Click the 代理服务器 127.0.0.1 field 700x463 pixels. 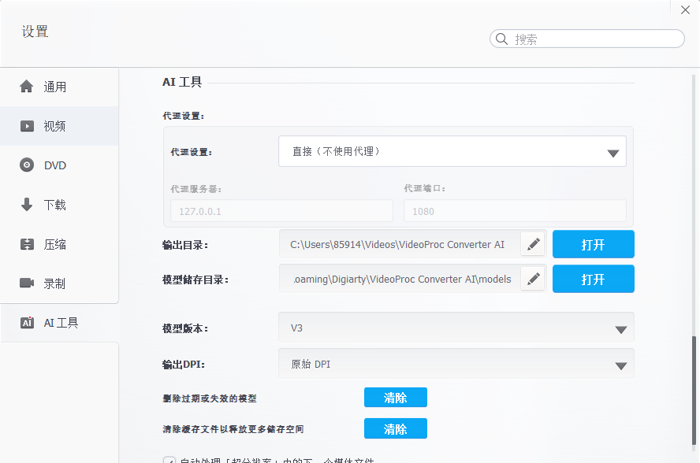281,211
